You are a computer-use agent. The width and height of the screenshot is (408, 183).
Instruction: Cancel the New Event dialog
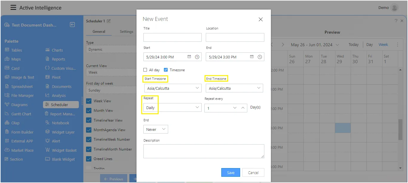[253, 173]
